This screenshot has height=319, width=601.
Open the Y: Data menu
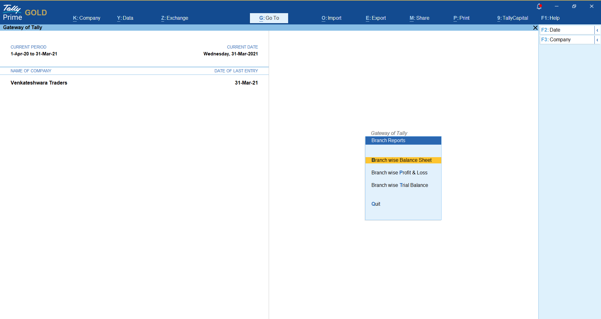[x=125, y=18]
